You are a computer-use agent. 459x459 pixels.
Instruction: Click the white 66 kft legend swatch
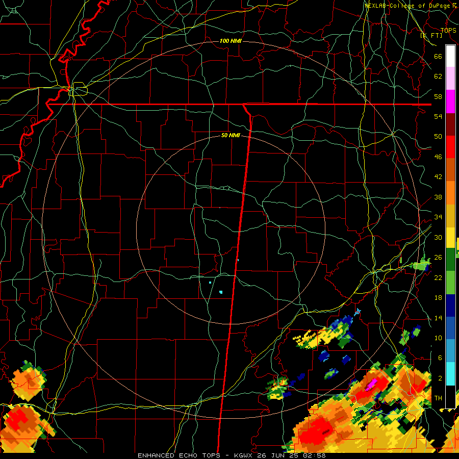coord(450,56)
